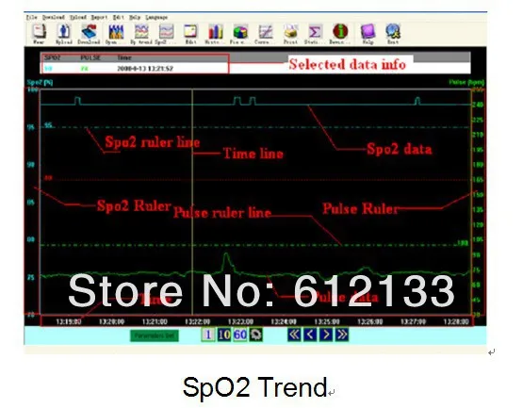The image size is (523, 408).
Task: Open the Upload menu
Action: coord(78,17)
